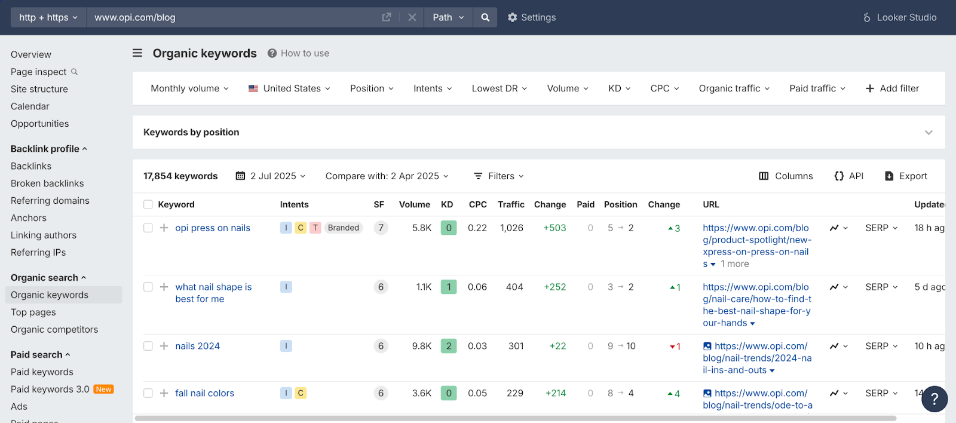Open Backlinks report
Screen dimensions: 956x423
click(x=31, y=166)
